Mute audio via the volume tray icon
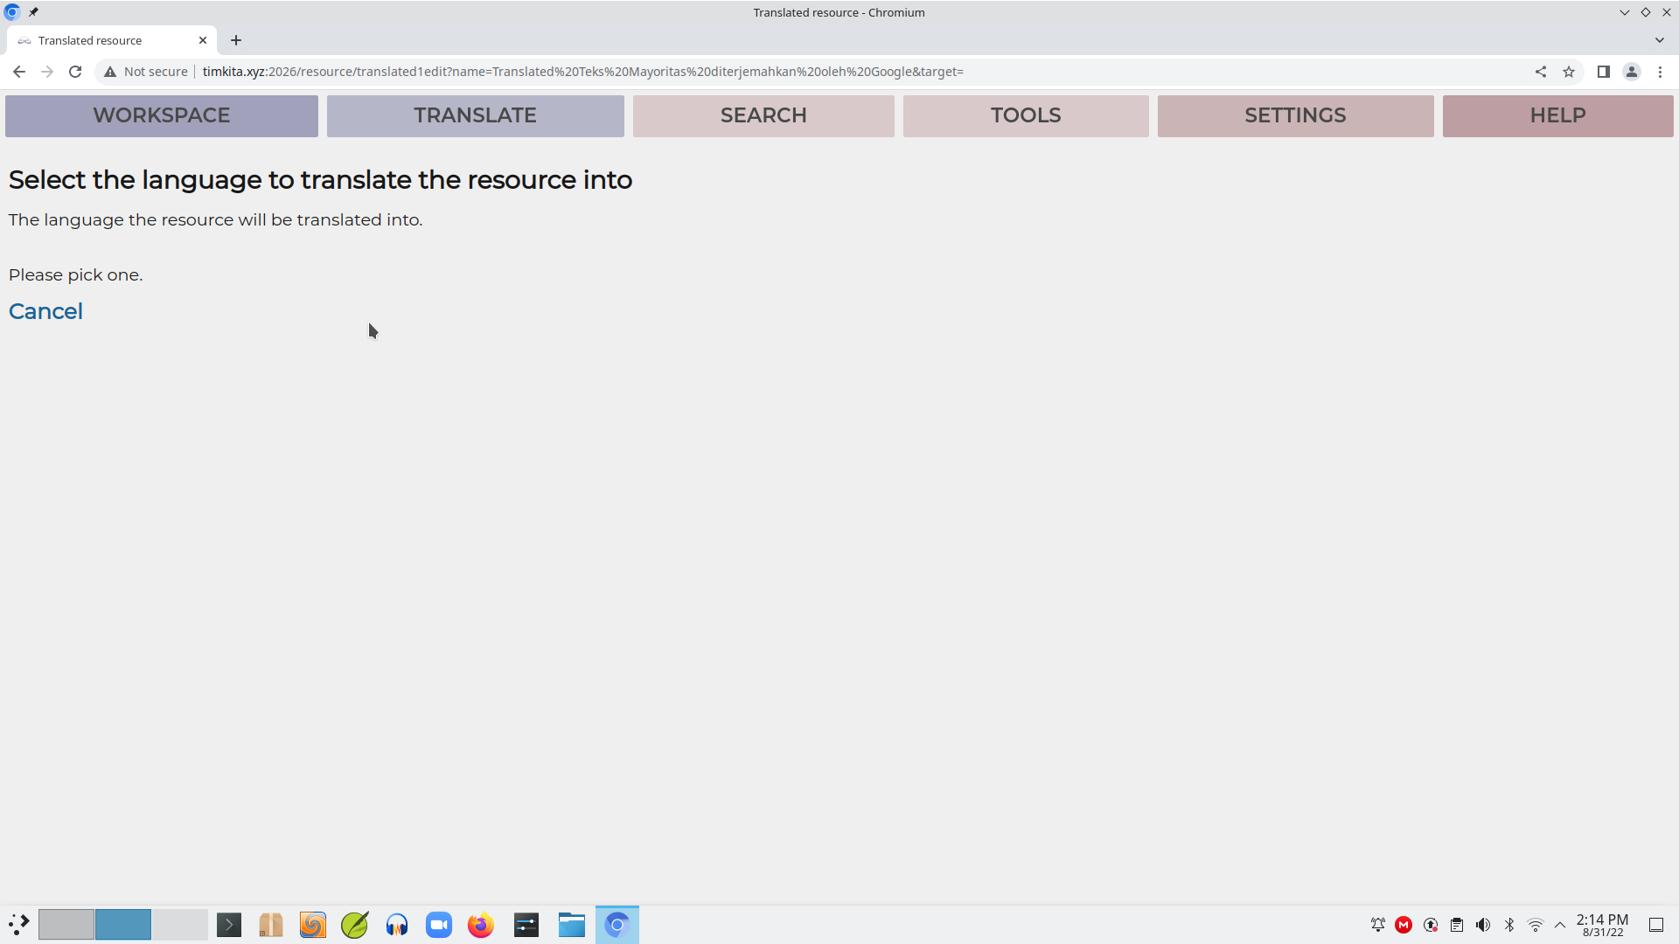Image resolution: width=1679 pixels, height=944 pixels. [x=1483, y=924]
